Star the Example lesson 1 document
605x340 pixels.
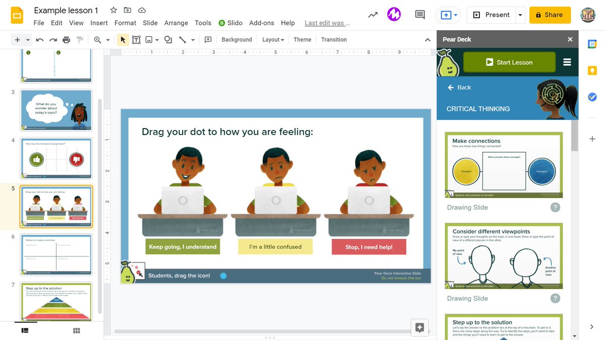(x=113, y=10)
